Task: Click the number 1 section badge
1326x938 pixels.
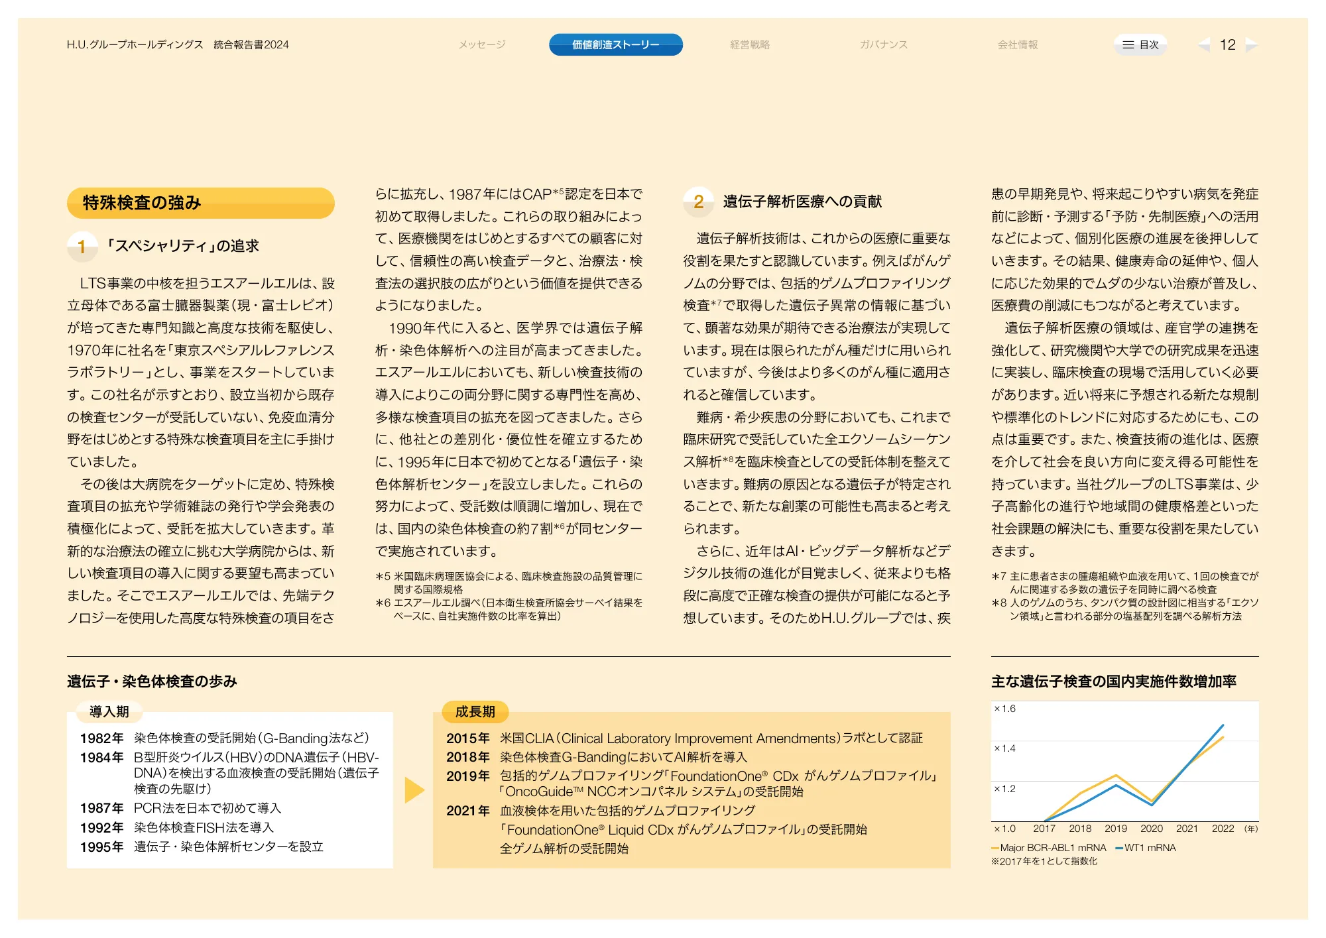Action: click(x=82, y=247)
